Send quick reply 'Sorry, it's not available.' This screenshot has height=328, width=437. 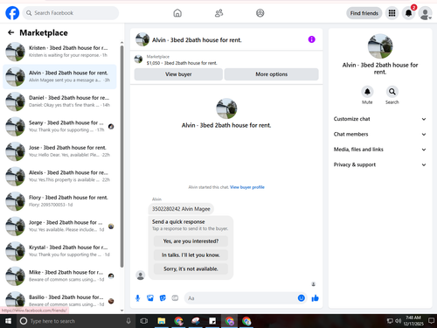[x=191, y=269]
